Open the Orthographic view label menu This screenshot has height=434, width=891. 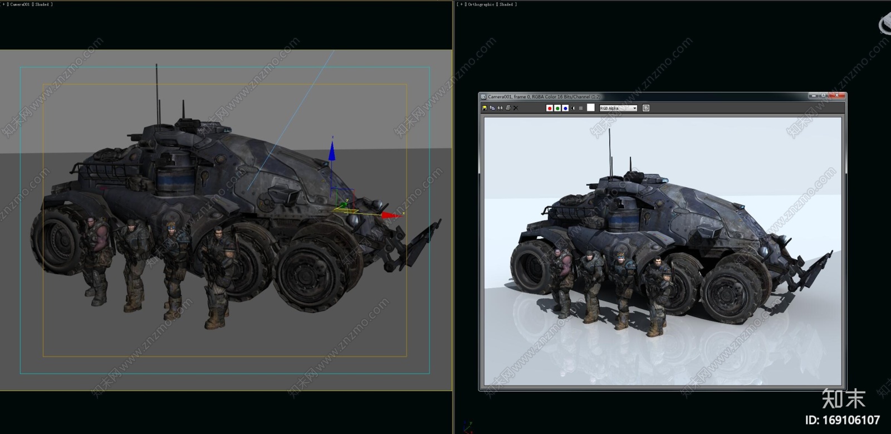pos(481,4)
